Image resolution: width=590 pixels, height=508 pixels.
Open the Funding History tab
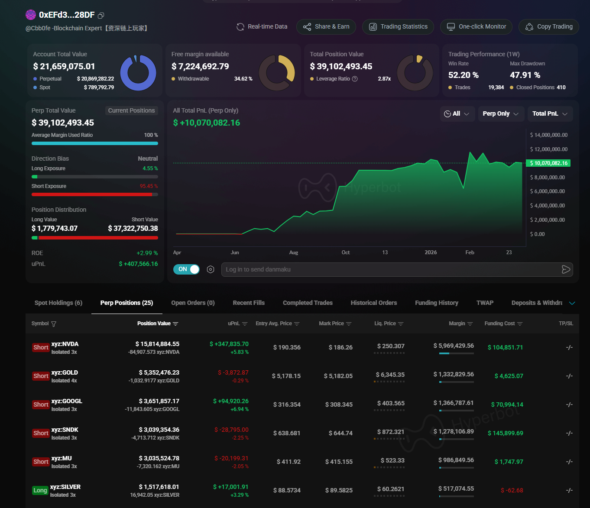(436, 303)
